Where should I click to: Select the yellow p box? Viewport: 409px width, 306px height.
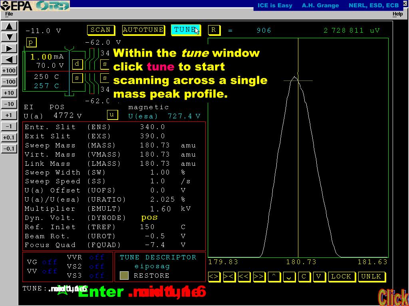[31, 42]
